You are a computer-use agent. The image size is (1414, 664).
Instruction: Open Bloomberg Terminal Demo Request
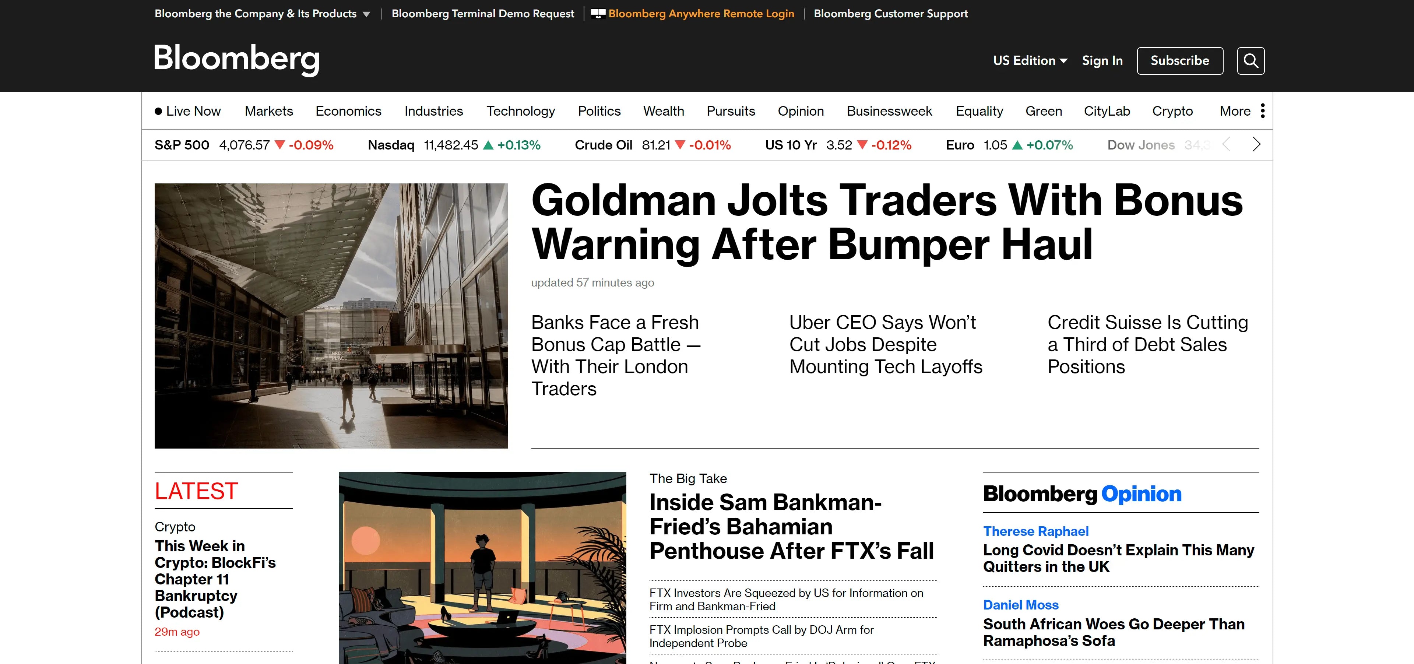click(x=482, y=13)
